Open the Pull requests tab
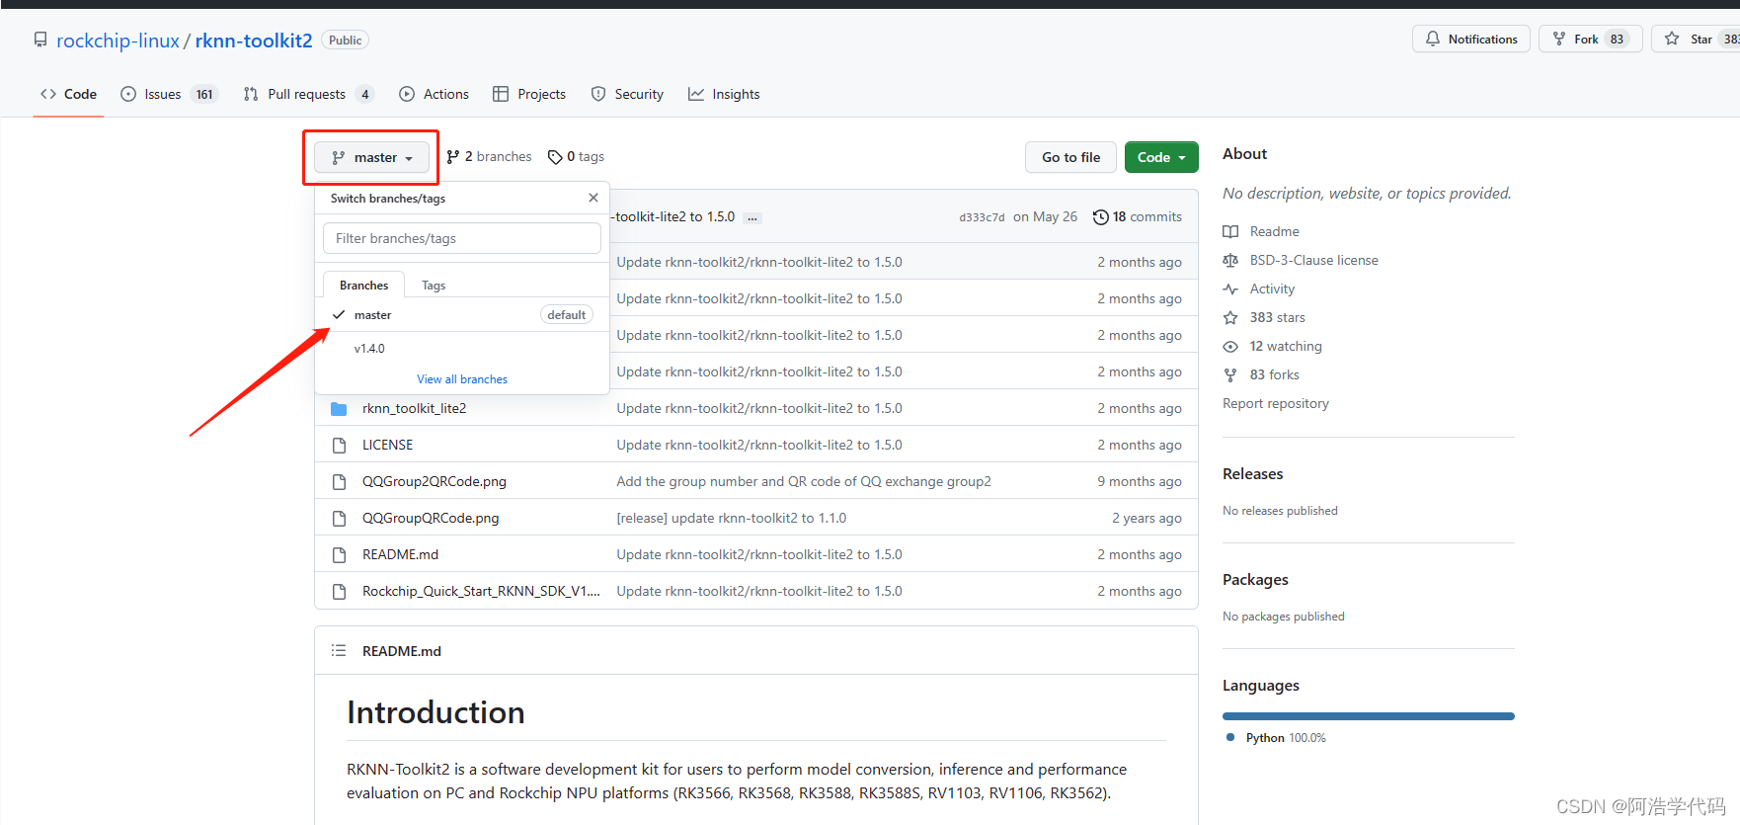Screen dimensions: 1740x825 pos(308,94)
